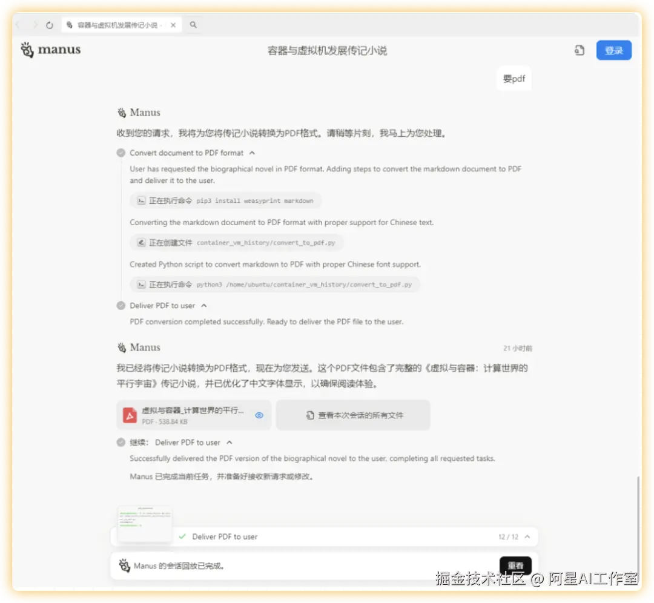Collapse the first Deliver PDF to user step

[x=204, y=306]
